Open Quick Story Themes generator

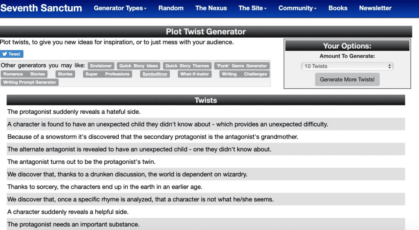click(187, 66)
